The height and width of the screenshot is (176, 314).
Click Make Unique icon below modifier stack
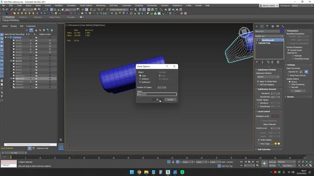point(268,62)
